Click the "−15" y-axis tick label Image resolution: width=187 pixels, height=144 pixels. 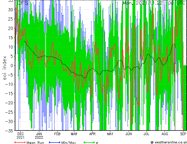pos(9,93)
